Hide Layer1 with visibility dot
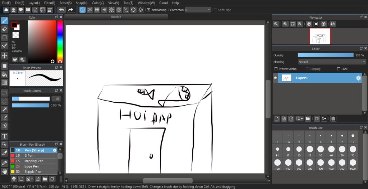Screen dimensions: 368x189 click(275, 78)
